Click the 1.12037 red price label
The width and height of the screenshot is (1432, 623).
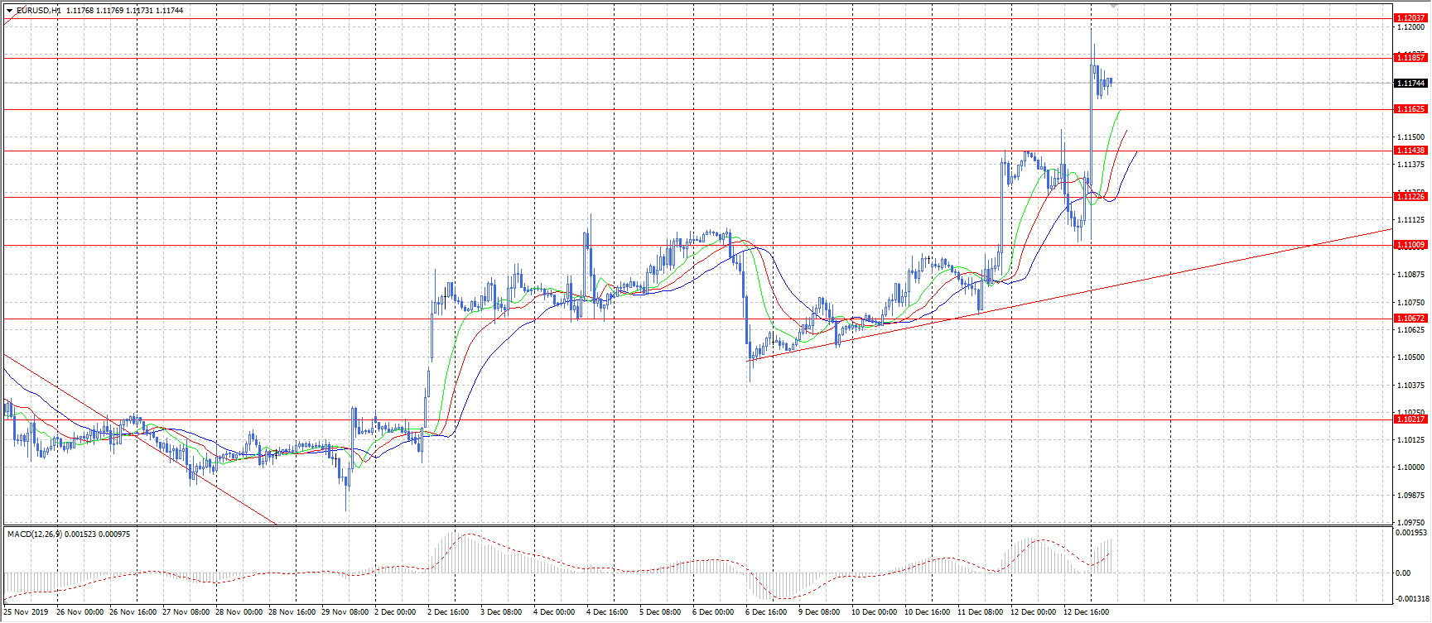tap(1410, 18)
